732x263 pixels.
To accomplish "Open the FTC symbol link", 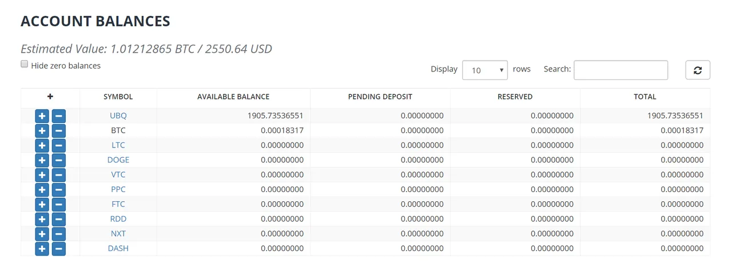I will [x=118, y=204].
